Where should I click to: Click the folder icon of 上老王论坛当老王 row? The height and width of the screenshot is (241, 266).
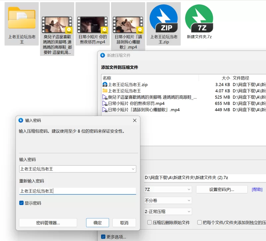pyautogui.click(x=105, y=91)
